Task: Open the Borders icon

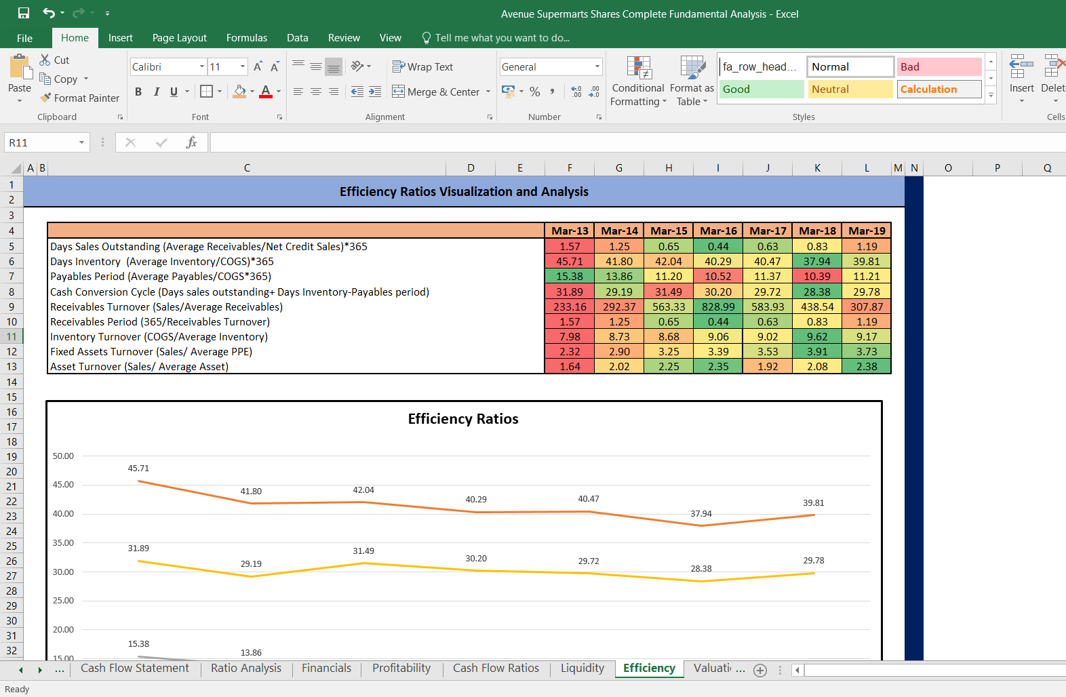Action: click(207, 91)
